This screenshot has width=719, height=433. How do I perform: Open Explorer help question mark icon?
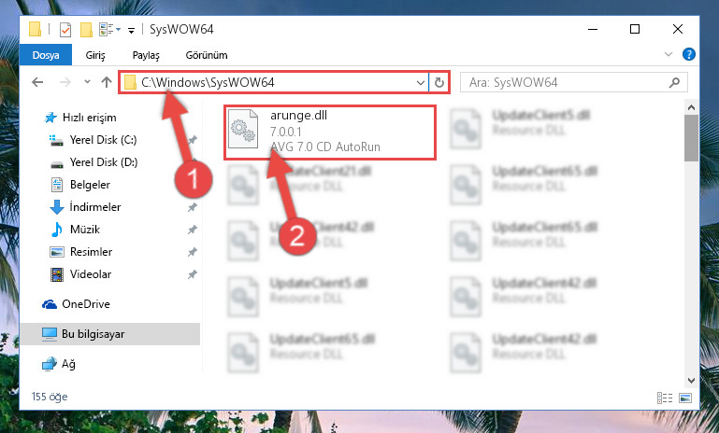(689, 54)
